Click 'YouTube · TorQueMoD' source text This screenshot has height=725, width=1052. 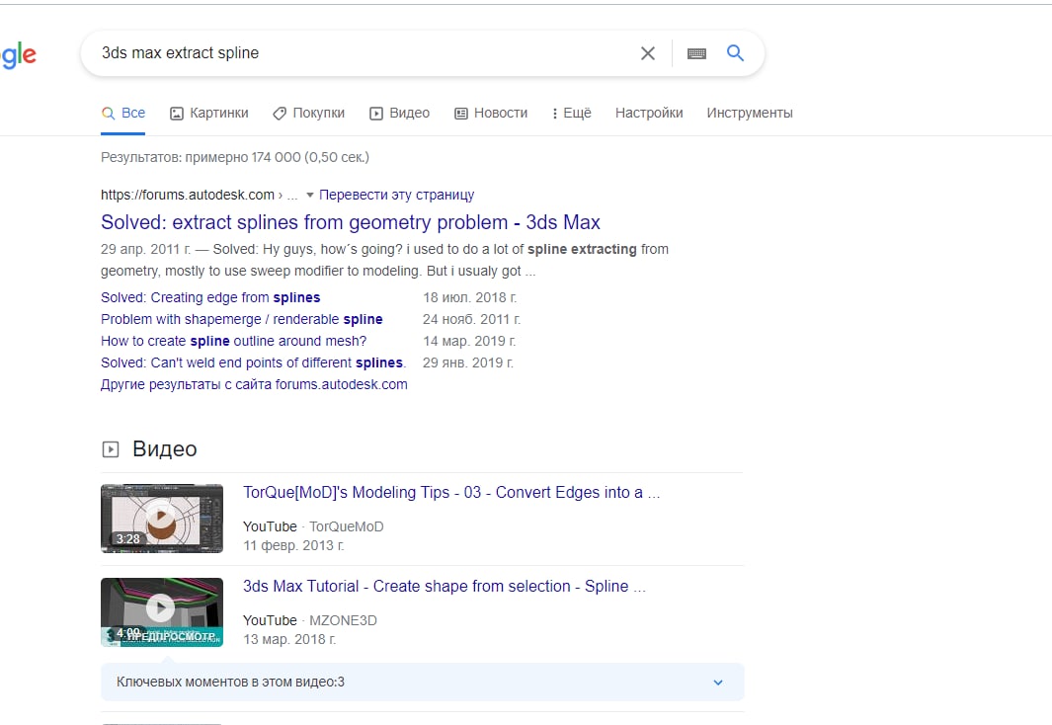tap(313, 526)
